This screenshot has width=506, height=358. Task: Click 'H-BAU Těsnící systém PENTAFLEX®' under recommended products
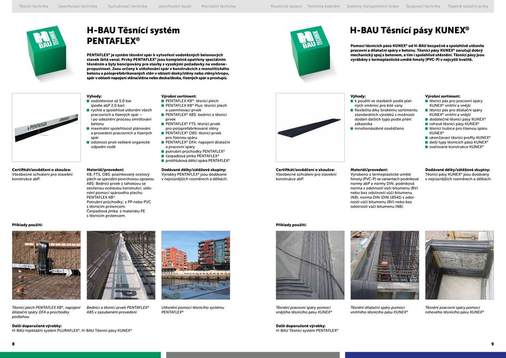307,331
